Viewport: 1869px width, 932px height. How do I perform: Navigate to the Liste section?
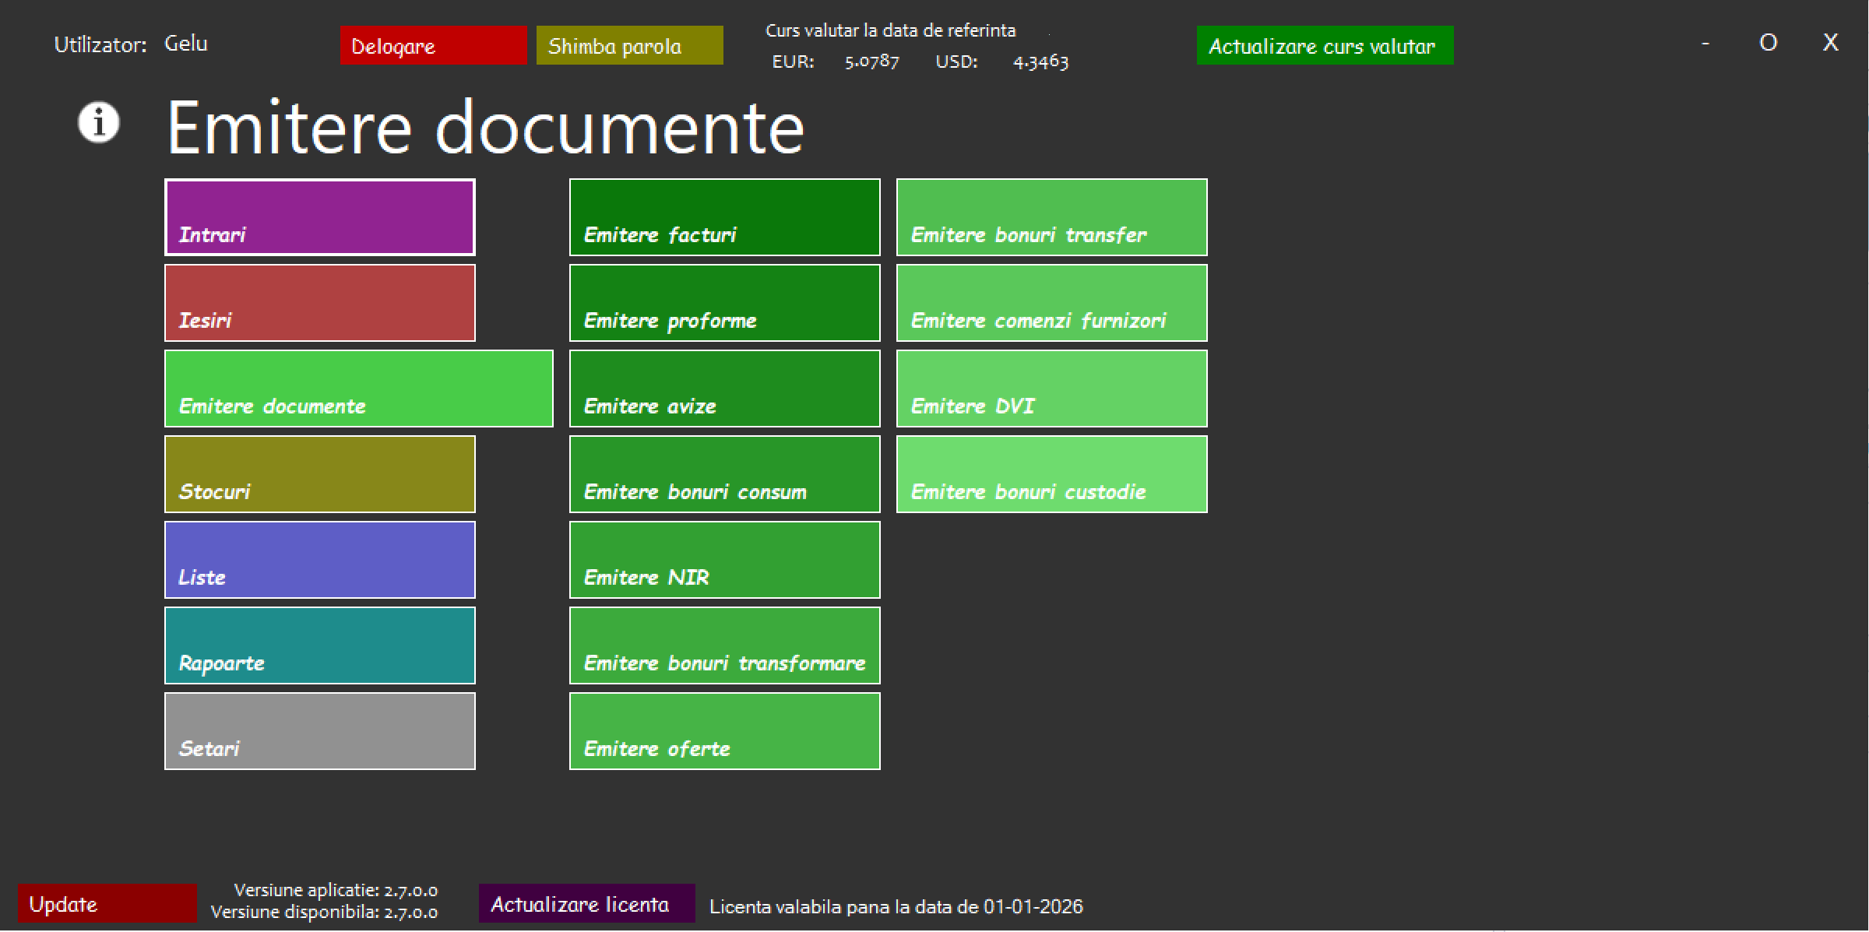point(319,560)
